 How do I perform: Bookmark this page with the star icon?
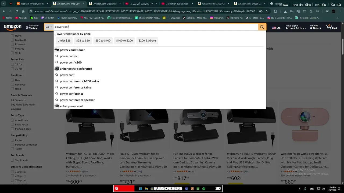(267, 11)
